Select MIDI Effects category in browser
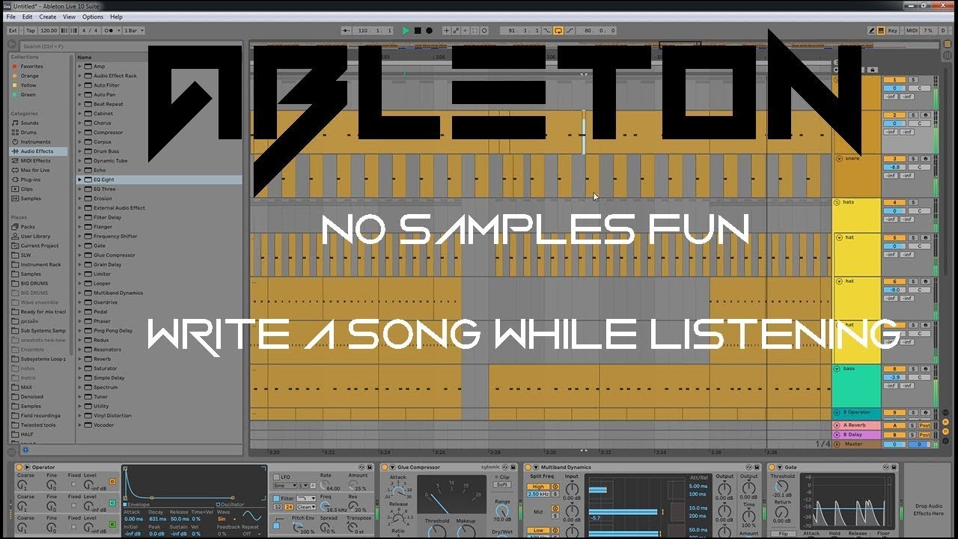 35,160
